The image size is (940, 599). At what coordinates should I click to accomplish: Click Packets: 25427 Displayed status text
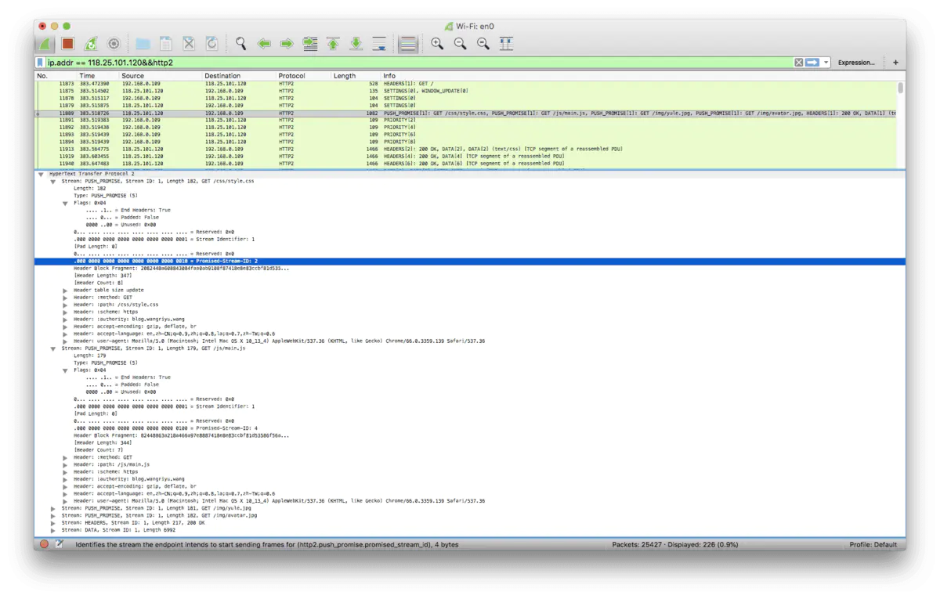click(674, 544)
